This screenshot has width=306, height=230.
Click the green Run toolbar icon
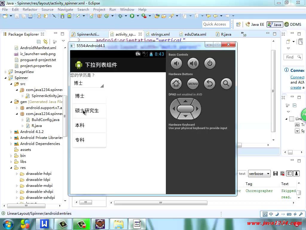click(x=132, y=16)
